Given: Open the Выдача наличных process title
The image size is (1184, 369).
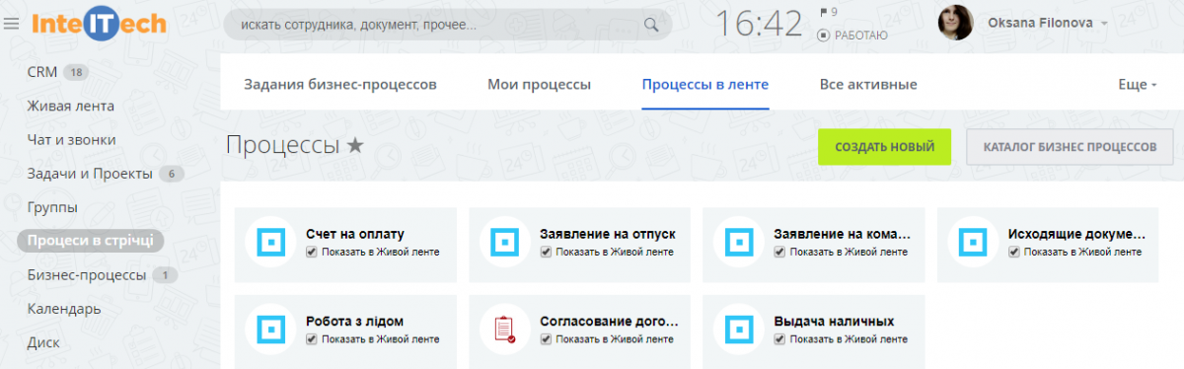Looking at the screenshot, I should tap(835, 321).
